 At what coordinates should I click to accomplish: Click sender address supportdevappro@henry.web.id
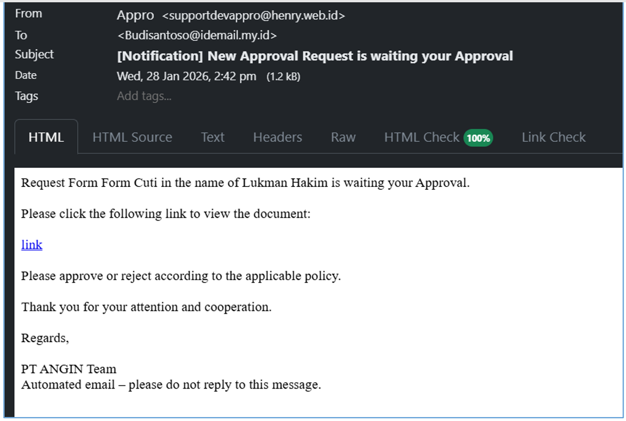tap(253, 16)
